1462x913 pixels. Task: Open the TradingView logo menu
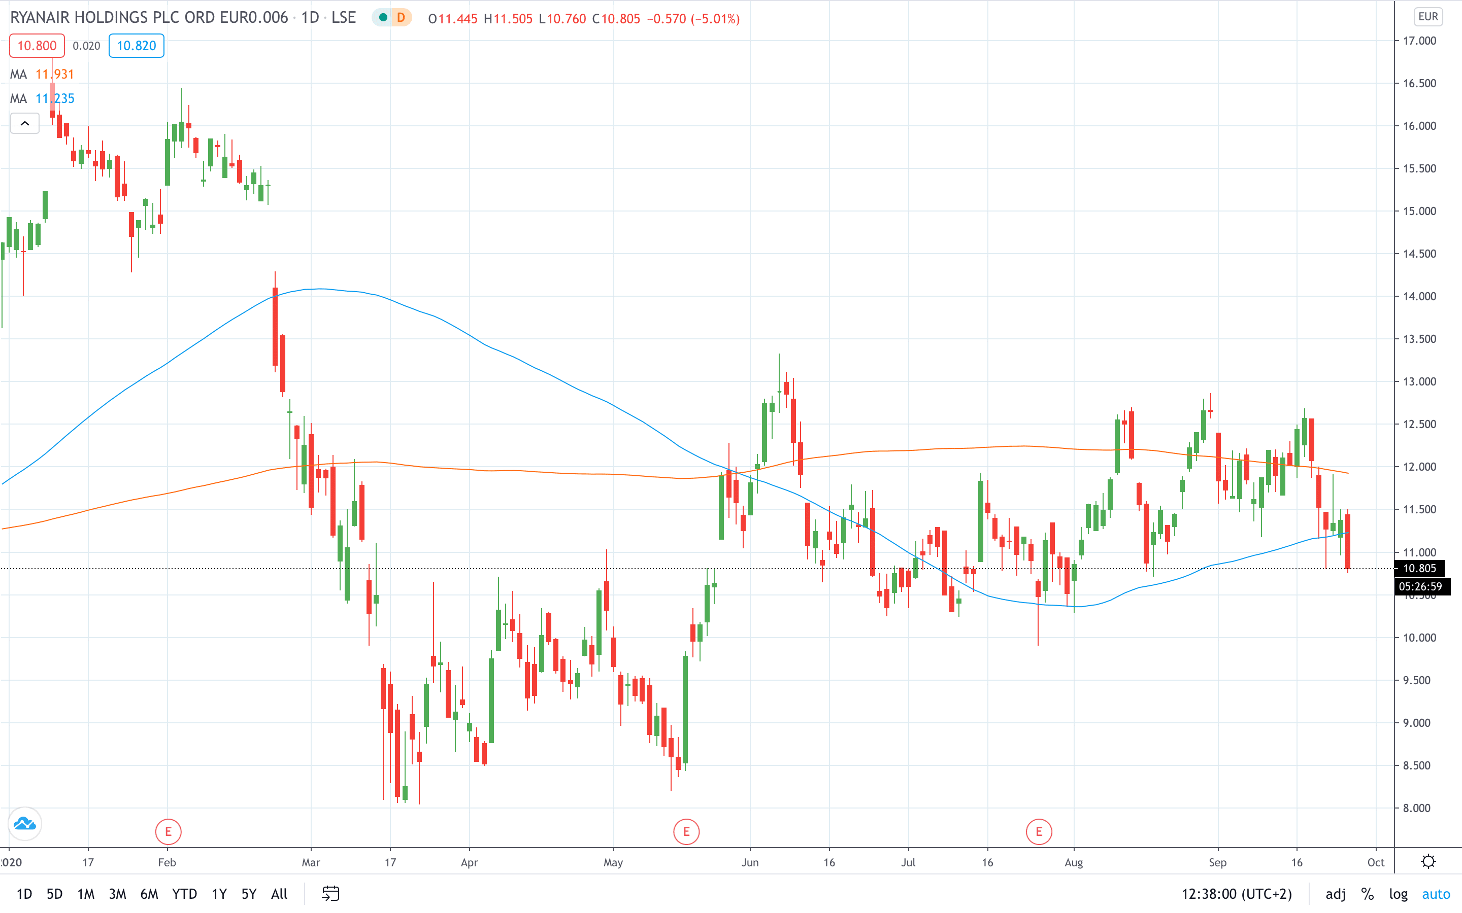pyautogui.click(x=24, y=824)
